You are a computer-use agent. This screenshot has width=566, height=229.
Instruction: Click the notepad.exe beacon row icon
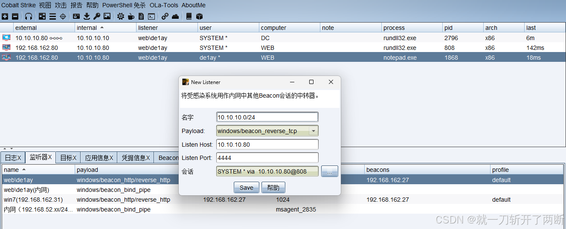[x=6, y=57]
